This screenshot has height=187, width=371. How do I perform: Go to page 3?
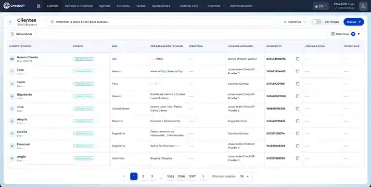click(152, 177)
